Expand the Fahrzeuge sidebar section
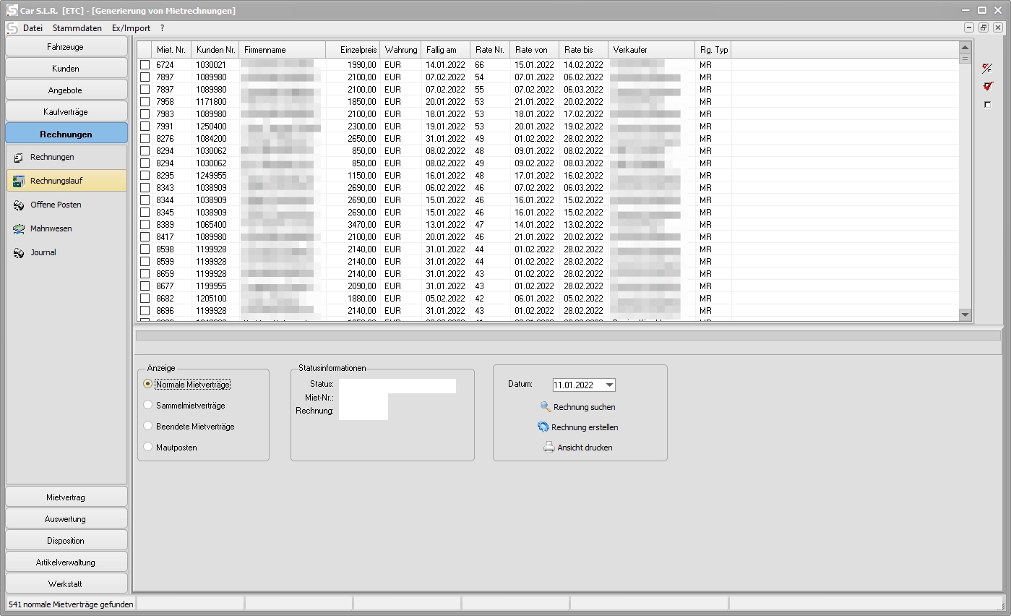This screenshot has height=616, width=1011. pos(66,47)
